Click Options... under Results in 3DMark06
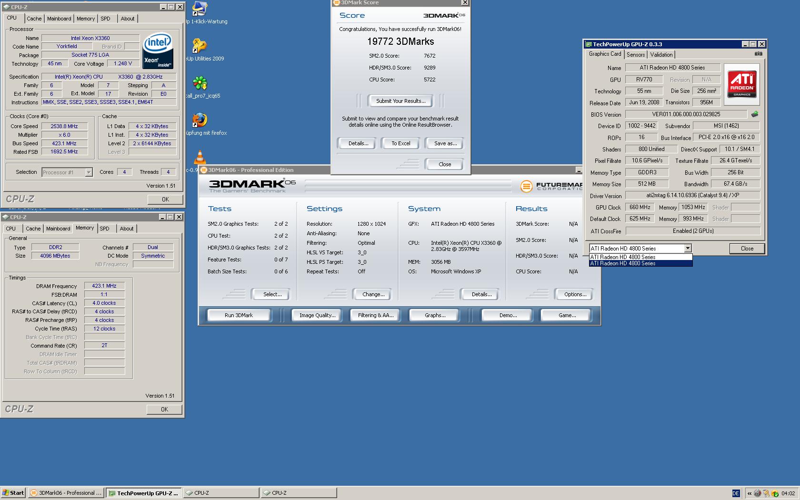800x500 pixels. point(575,294)
